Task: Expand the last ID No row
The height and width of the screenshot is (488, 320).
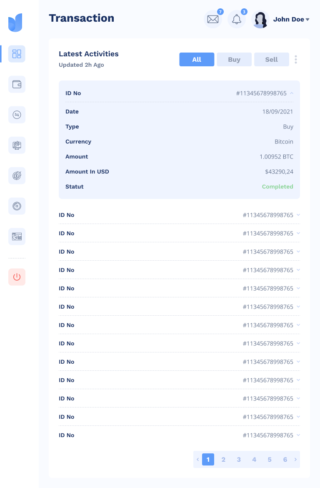Action: (298, 435)
